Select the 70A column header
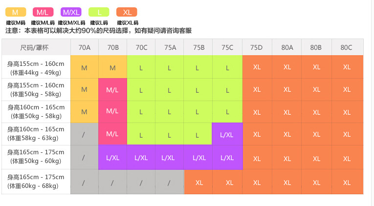The height and width of the screenshot is (206, 374). [x=84, y=47]
